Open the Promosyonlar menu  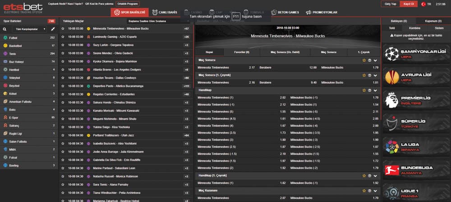pos(322,12)
